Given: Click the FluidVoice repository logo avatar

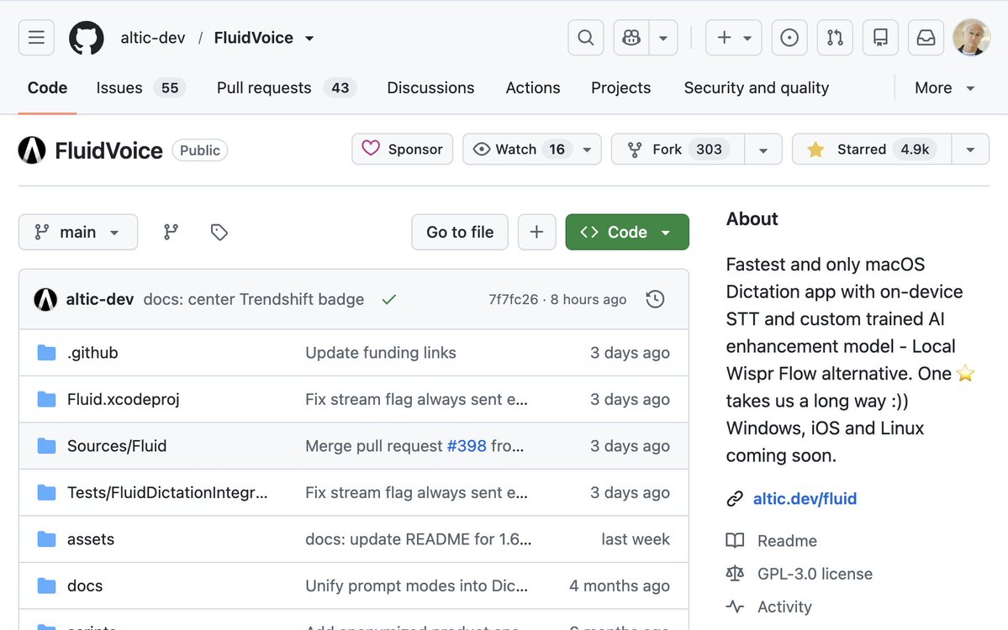Looking at the screenshot, I should point(32,150).
